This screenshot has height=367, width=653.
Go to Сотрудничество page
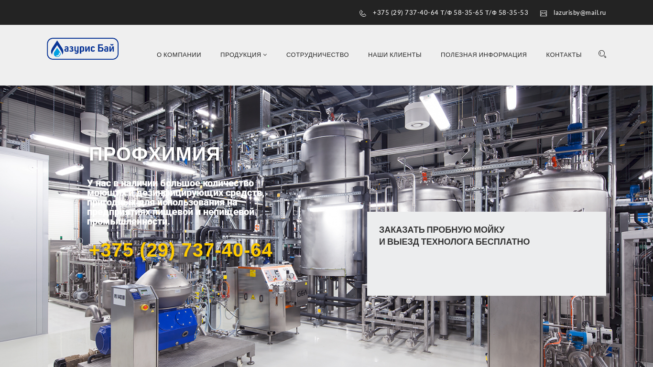[x=317, y=55]
